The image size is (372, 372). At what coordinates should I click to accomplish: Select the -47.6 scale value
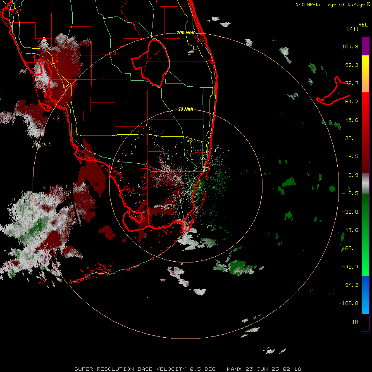[350, 230]
